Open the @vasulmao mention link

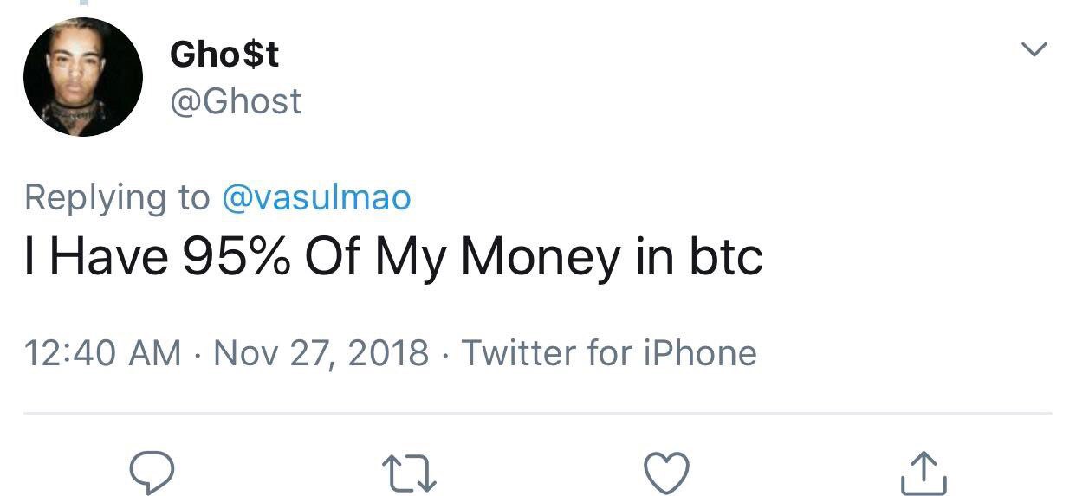[x=316, y=197]
